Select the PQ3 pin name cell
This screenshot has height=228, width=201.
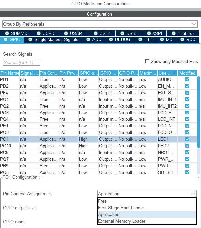(10, 132)
